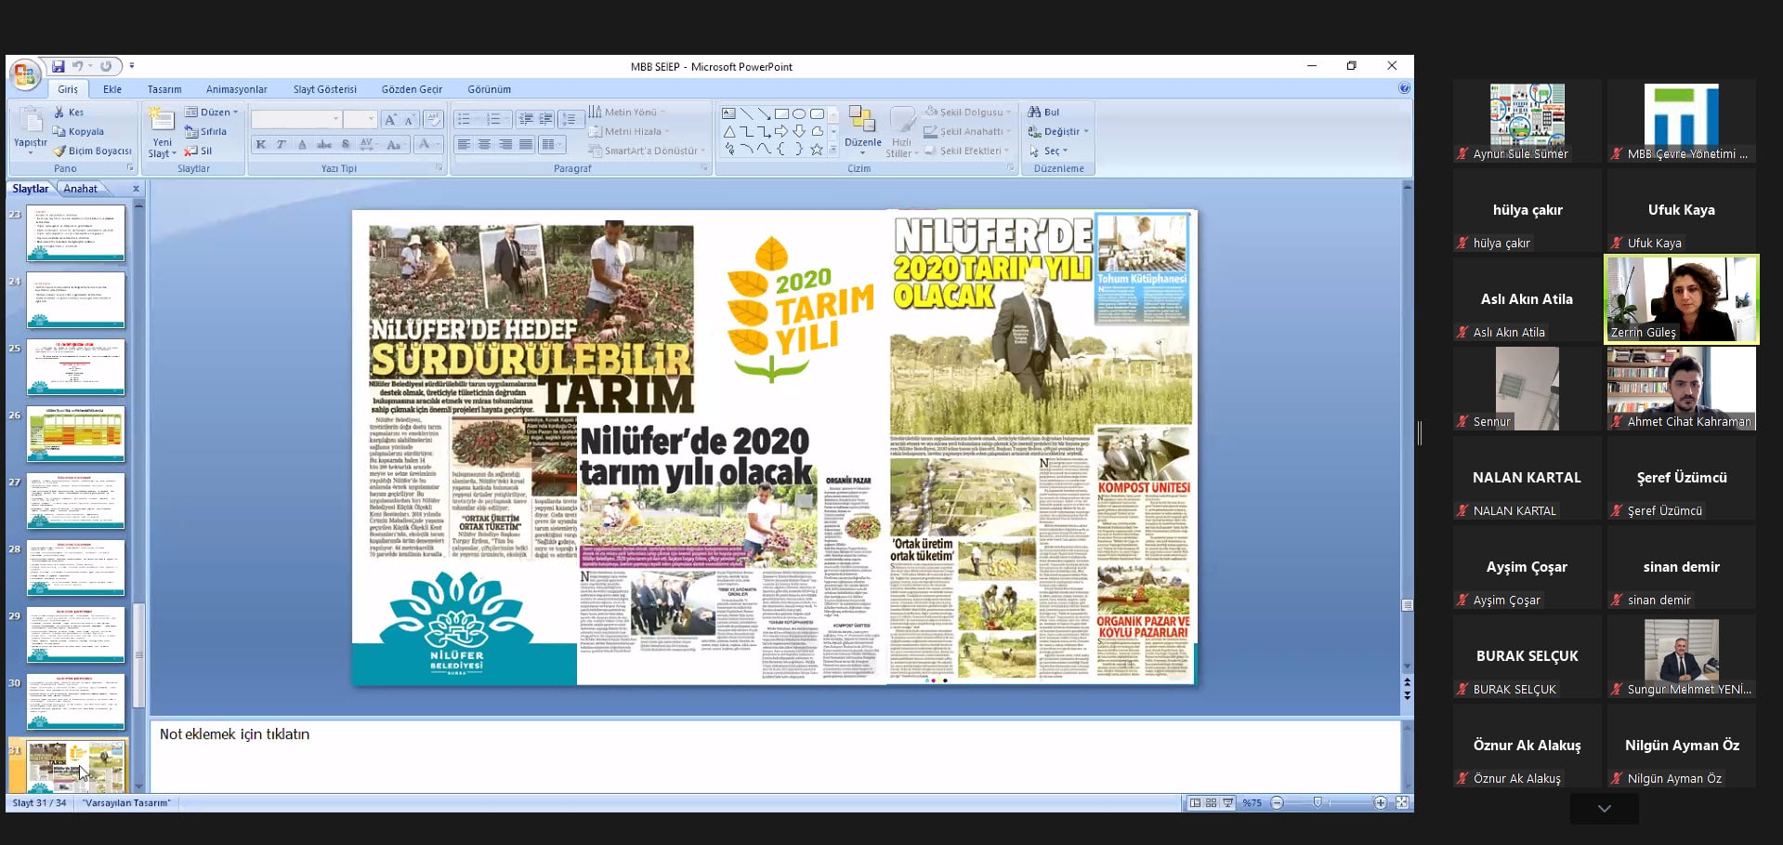Toggle bold (K) formatting
Viewport: 1783px width, 845px height.
[x=261, y=144]
